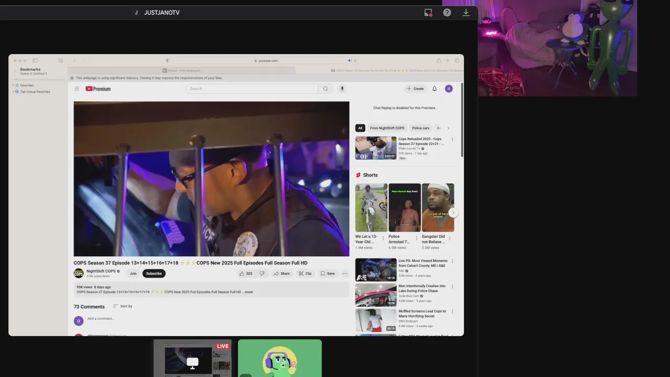Open the Sort by comments dropdown
This screenshot has height=377, width=670.
tap(123, 306)
